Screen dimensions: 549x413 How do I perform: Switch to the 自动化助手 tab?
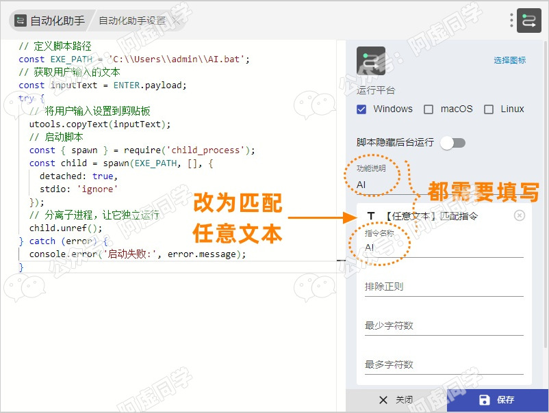click(x=50, y=21)
